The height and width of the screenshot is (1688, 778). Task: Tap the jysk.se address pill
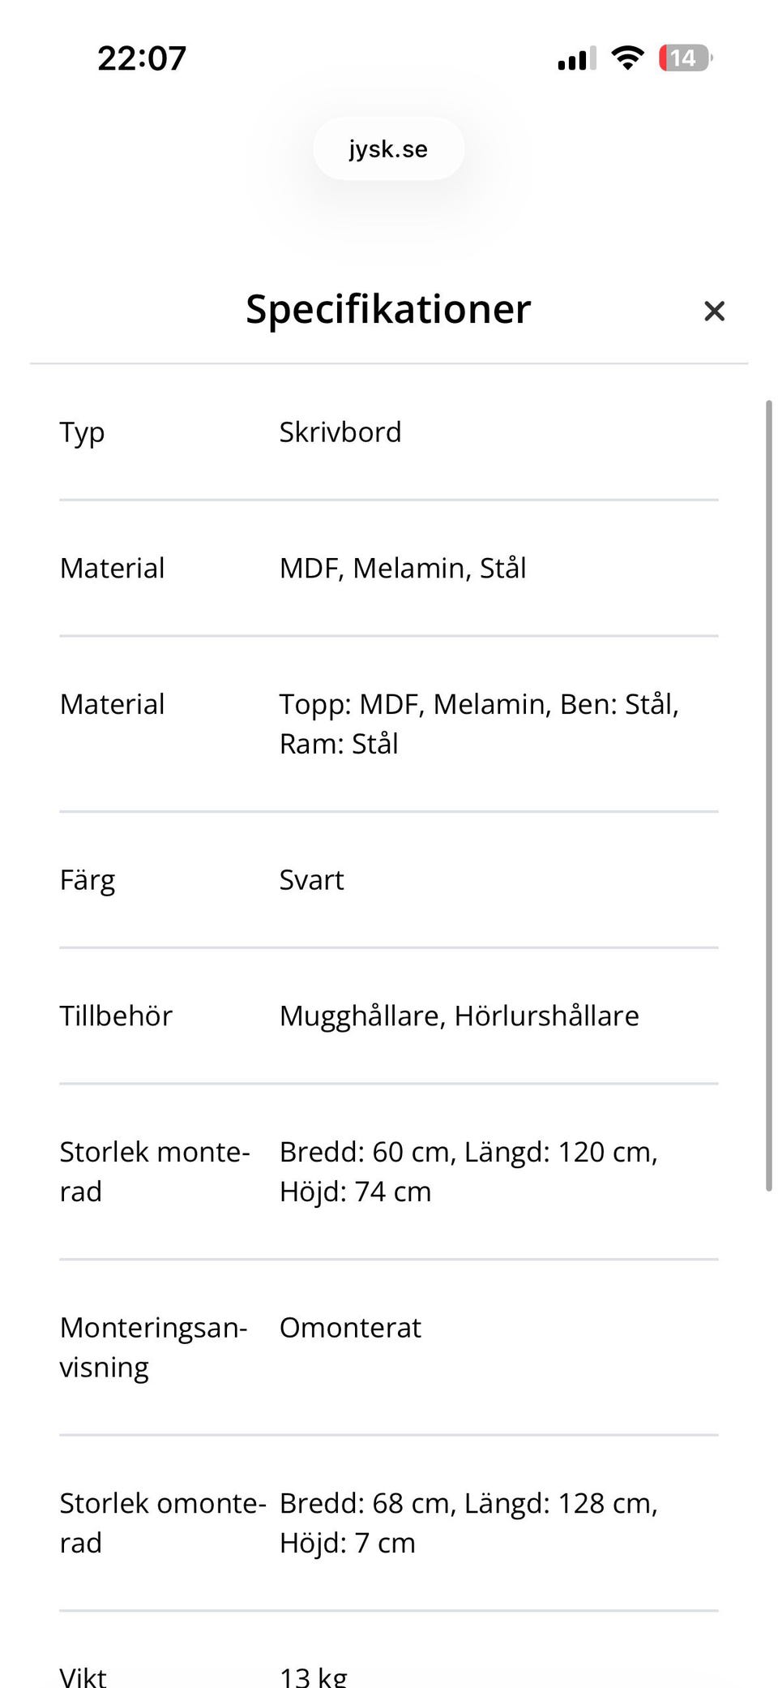389,148
